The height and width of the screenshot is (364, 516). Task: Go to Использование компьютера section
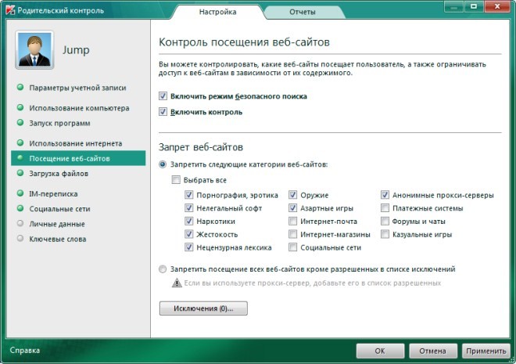(79, 108)
